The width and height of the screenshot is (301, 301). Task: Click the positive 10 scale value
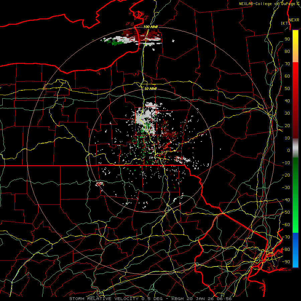[287, 138]
